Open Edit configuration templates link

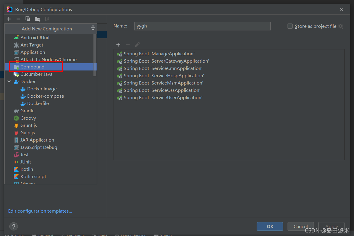coord(40,211)
